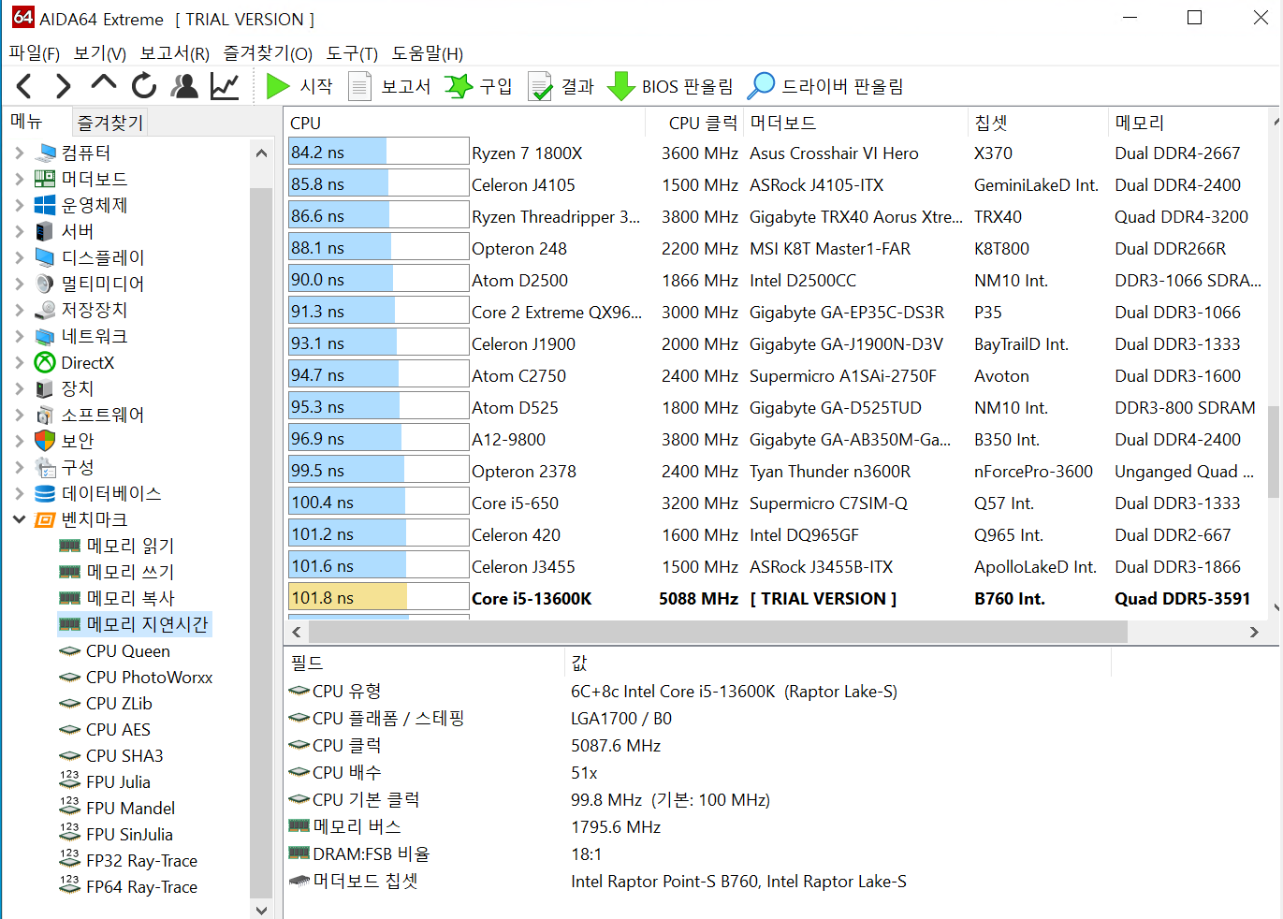Viewport: 1283px width, 919px height.
Task: Click the 101.8 ns result bar
Action: (x=378, y=598)
